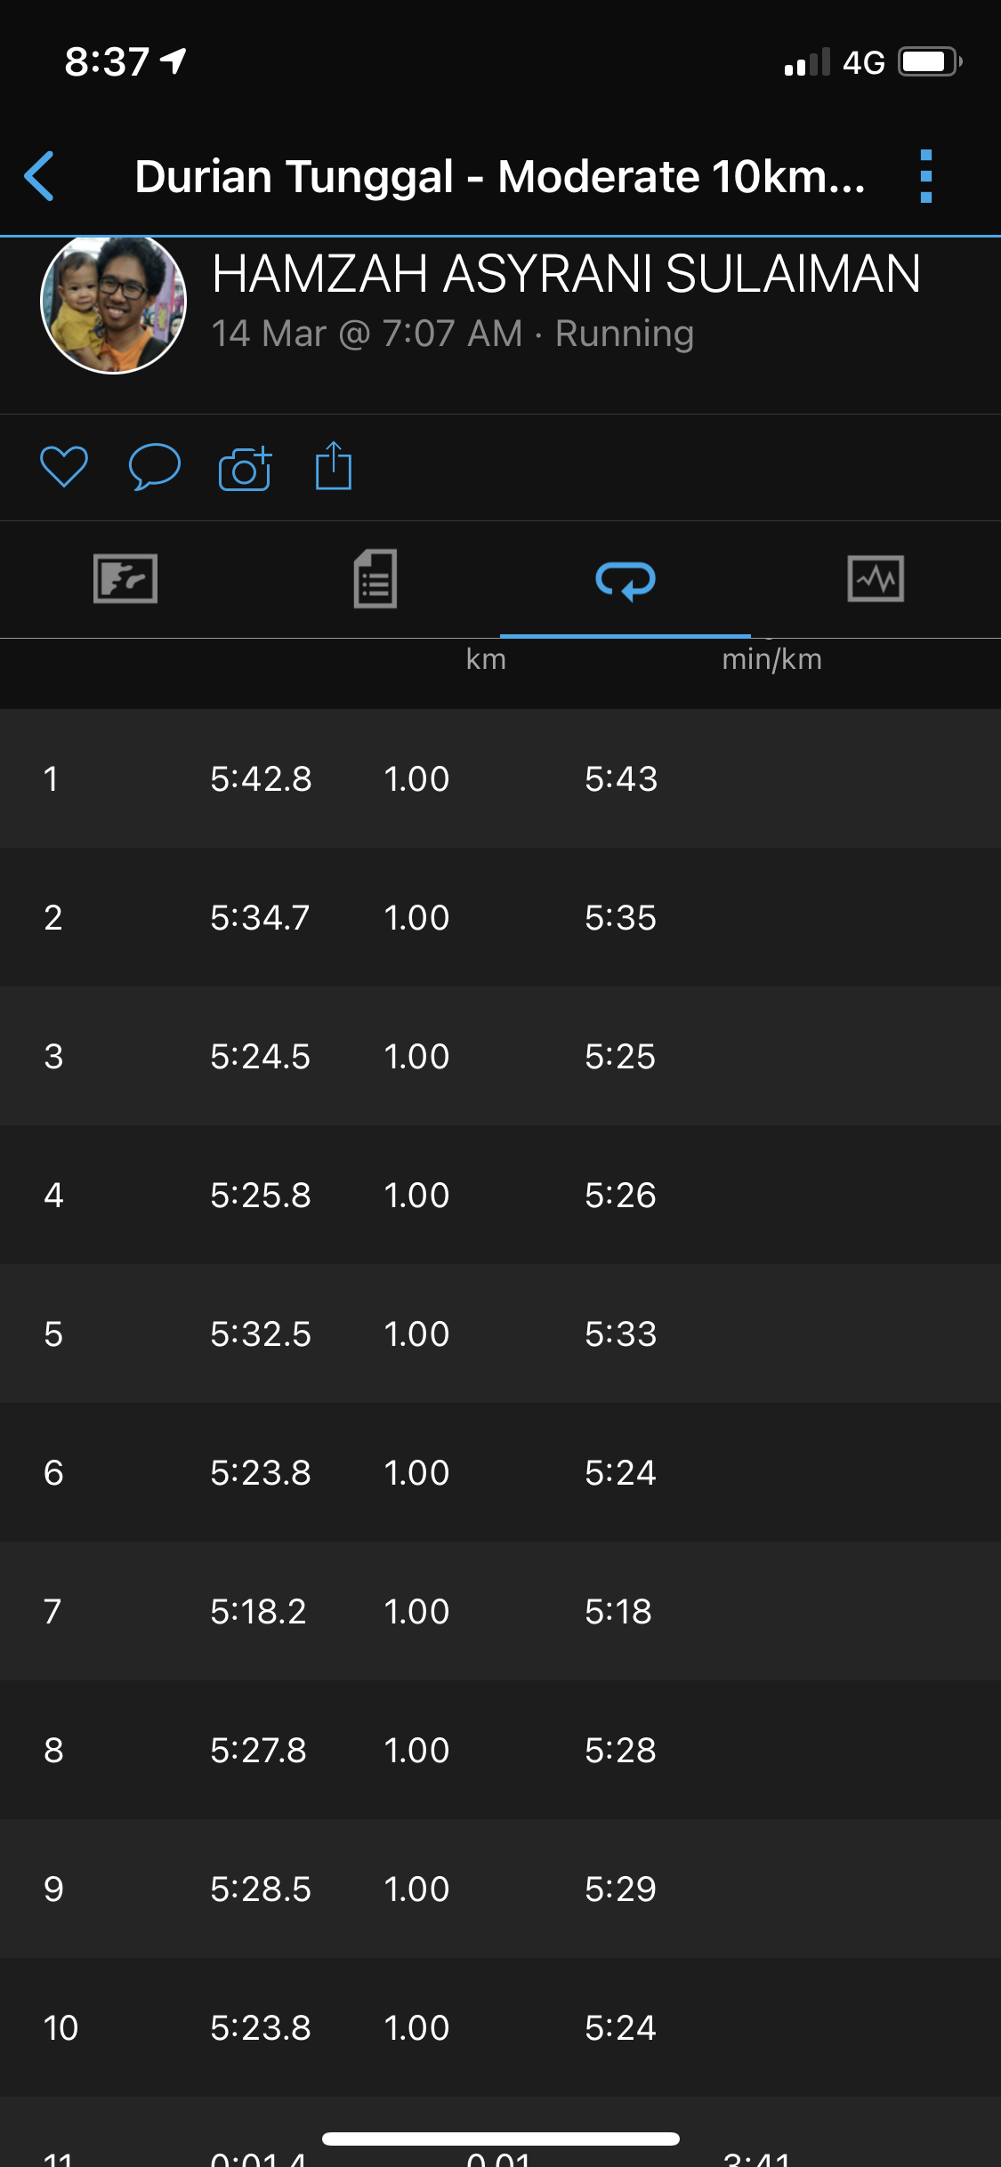This screenshot has width=1001, height=2167.
Task: Open HAMZAH ASYRANI SULAIMAN's profile name
Action: click(x=566, y=274)
